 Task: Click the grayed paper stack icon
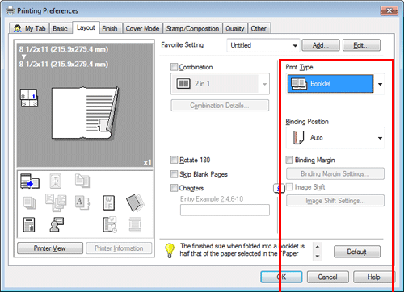(x=29, y=203)
